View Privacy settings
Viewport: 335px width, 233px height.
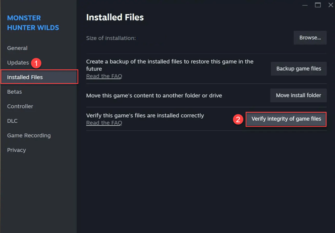16,150
